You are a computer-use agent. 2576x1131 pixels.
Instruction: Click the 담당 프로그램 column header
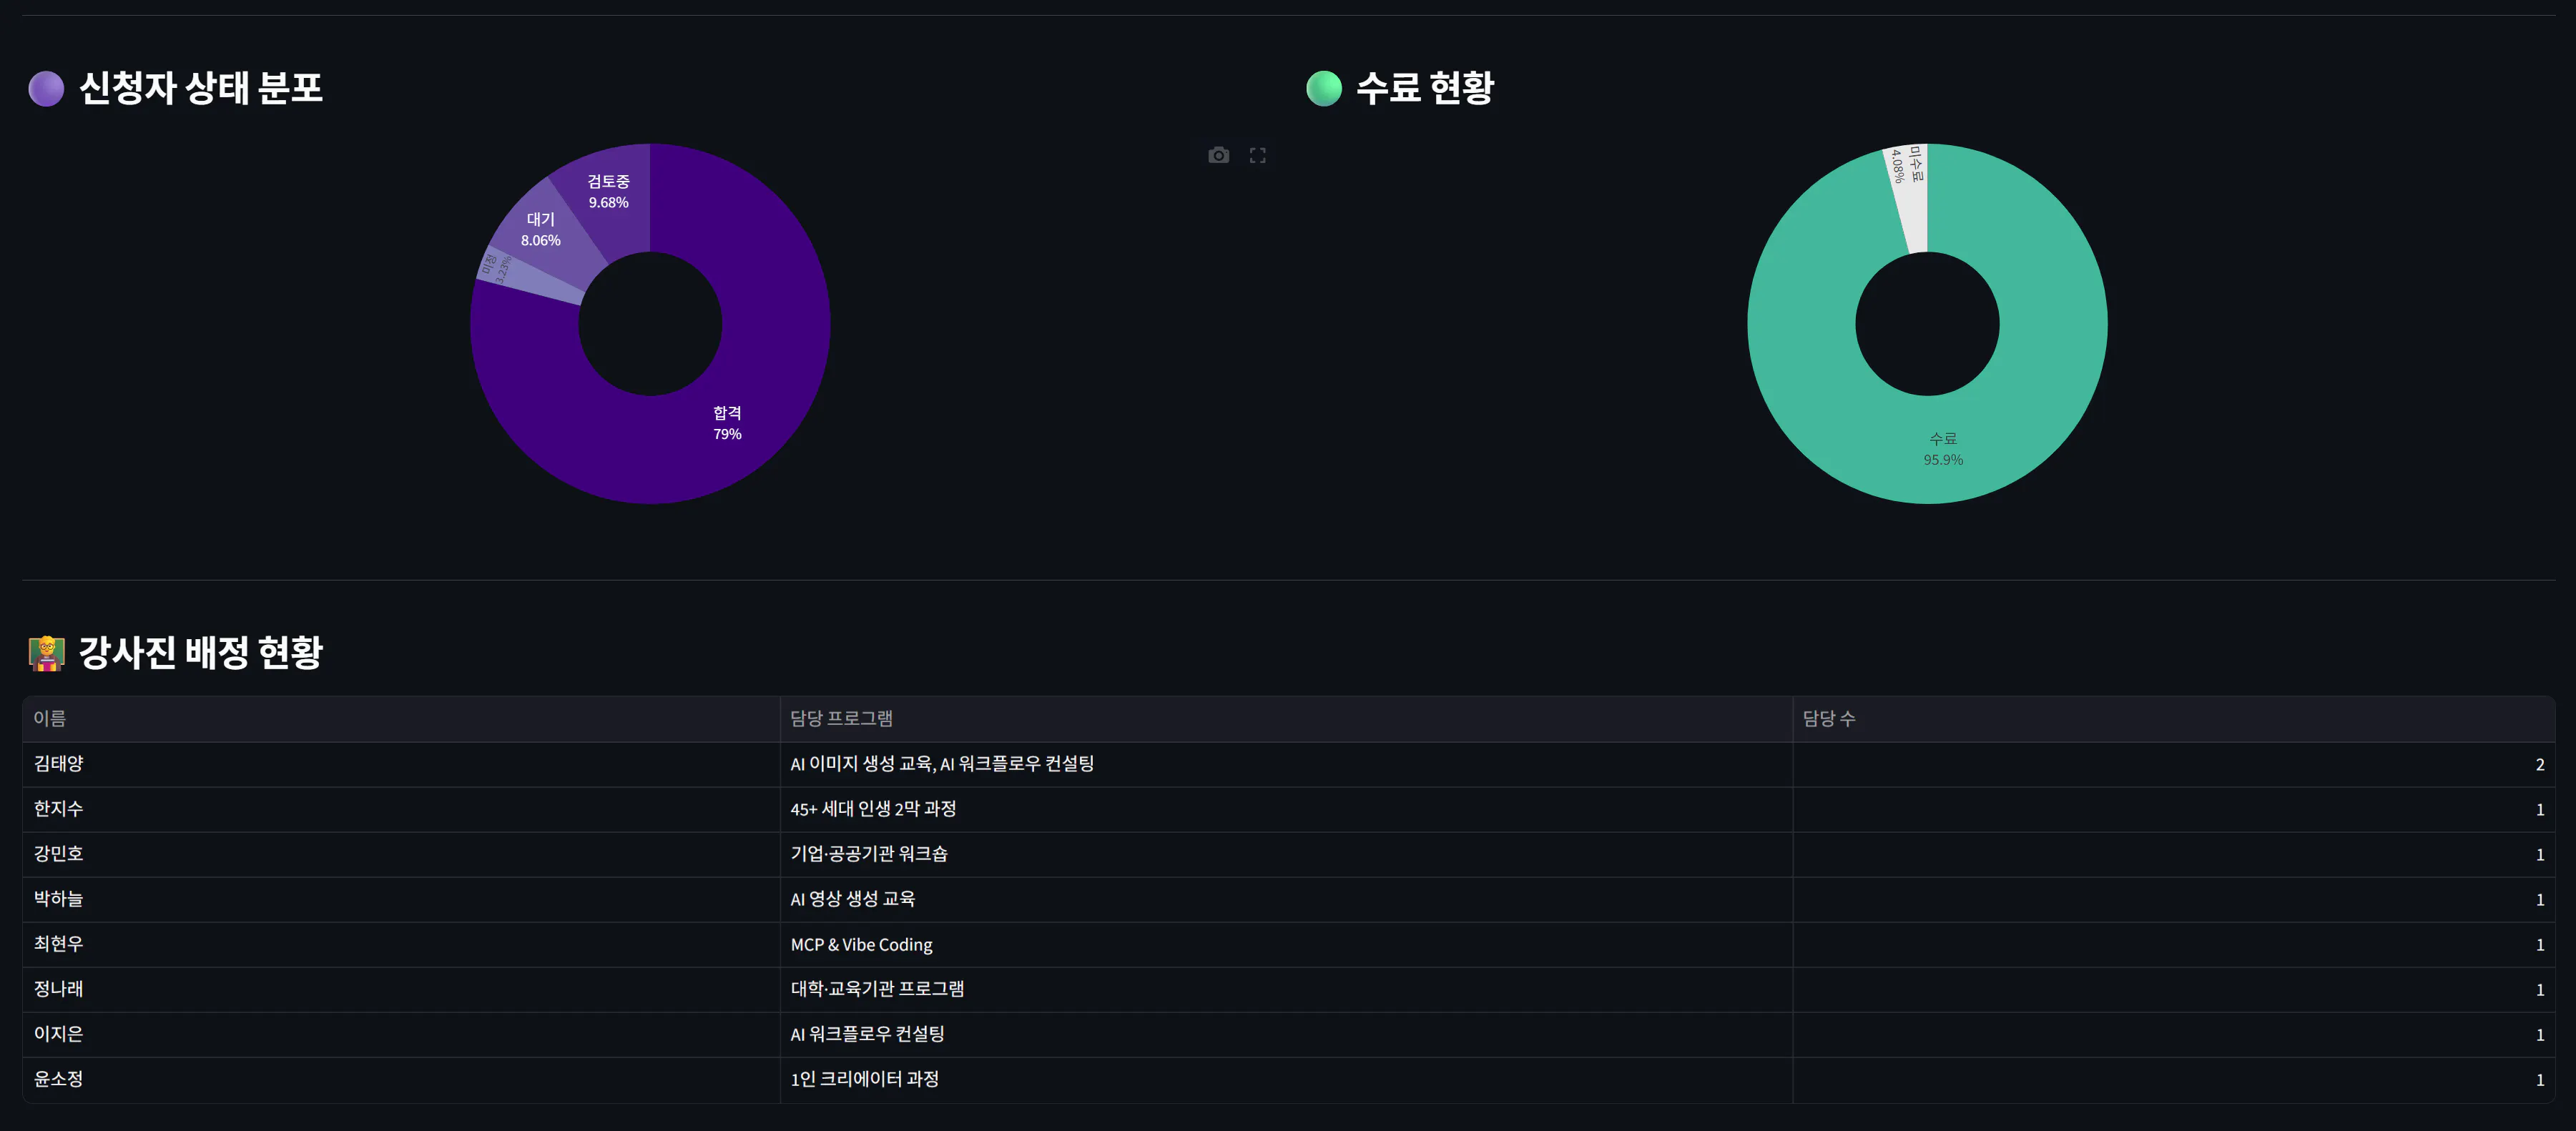[x=841, y=718]
